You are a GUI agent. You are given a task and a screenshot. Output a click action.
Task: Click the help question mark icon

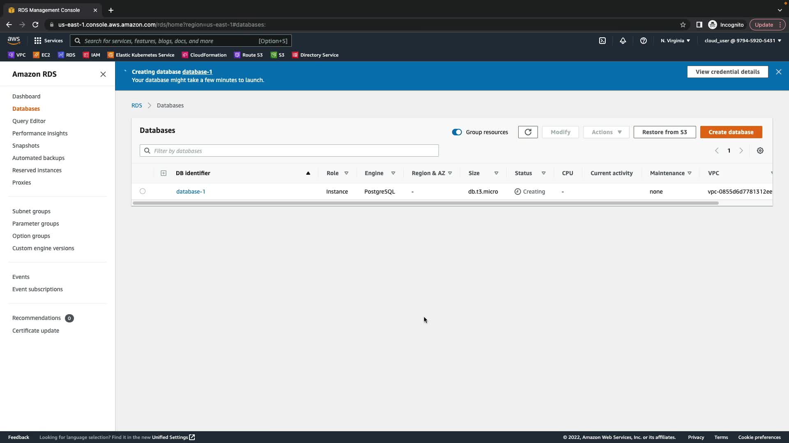pos(644,41)
